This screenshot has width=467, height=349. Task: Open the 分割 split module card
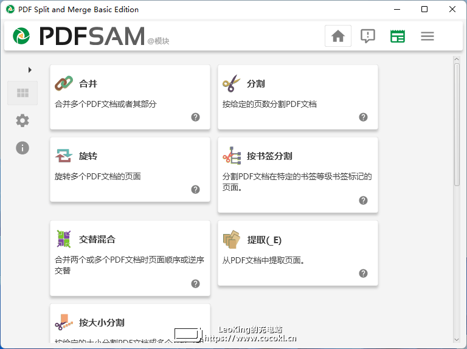[298, 97]
